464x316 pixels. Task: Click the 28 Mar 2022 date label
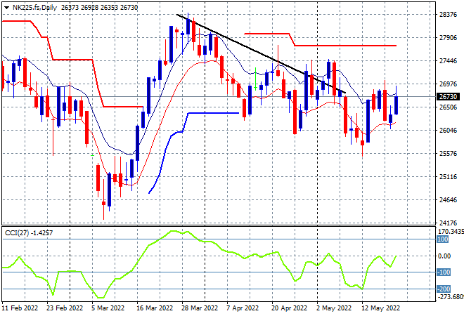[x=200, y=308]
